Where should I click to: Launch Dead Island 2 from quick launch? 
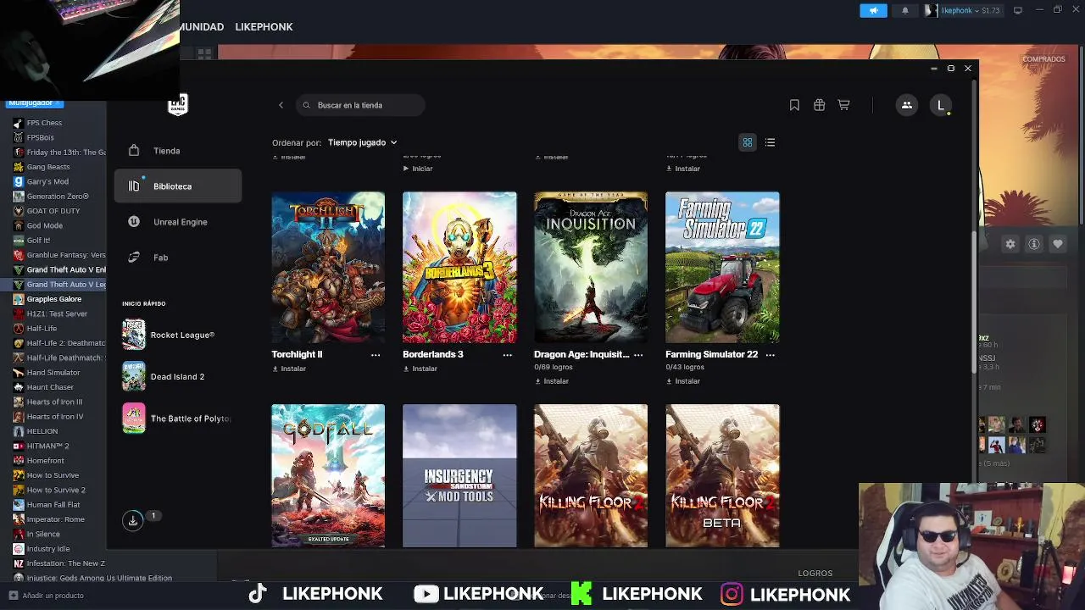point(176,376)
